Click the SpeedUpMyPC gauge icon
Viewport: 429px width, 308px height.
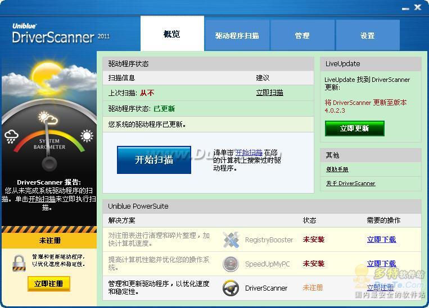pos(231,264)
